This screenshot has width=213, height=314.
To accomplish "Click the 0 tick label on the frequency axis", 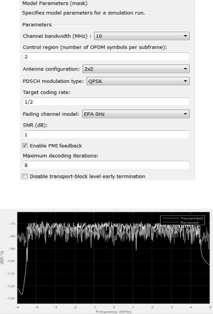I will click(114, 307).
